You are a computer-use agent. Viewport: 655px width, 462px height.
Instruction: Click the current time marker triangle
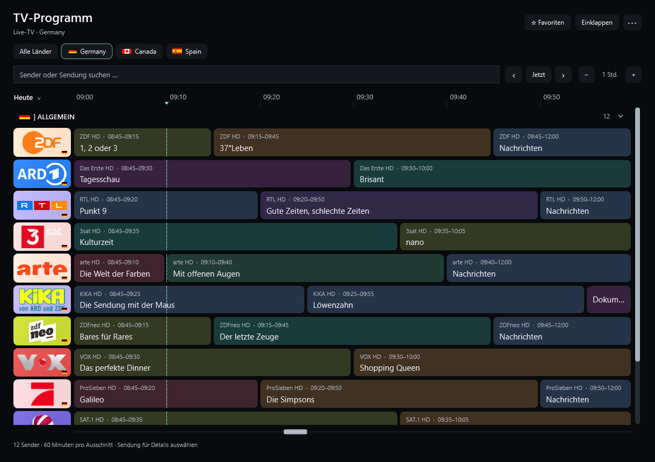tap(166, 103)
